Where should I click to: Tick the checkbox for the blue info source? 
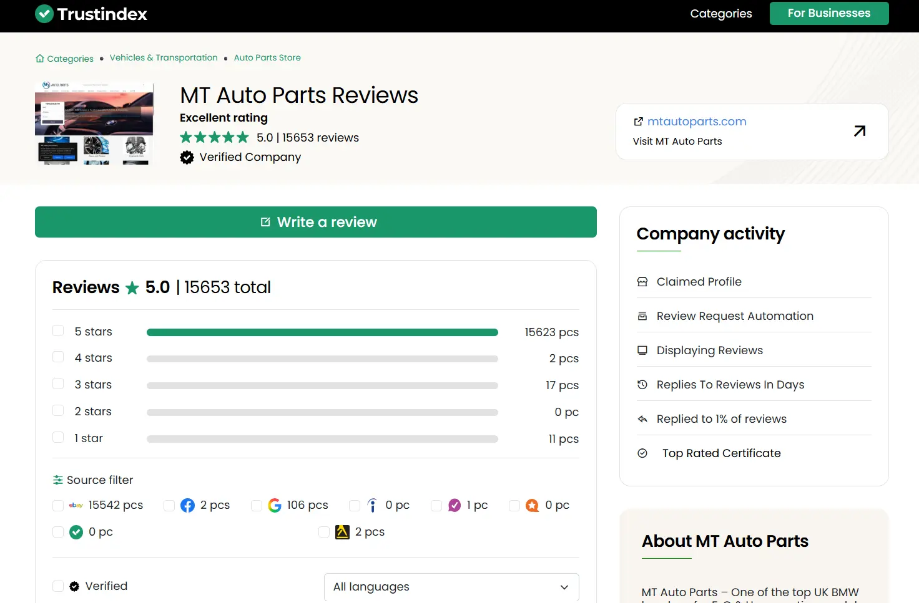click(x=355, y=506)
